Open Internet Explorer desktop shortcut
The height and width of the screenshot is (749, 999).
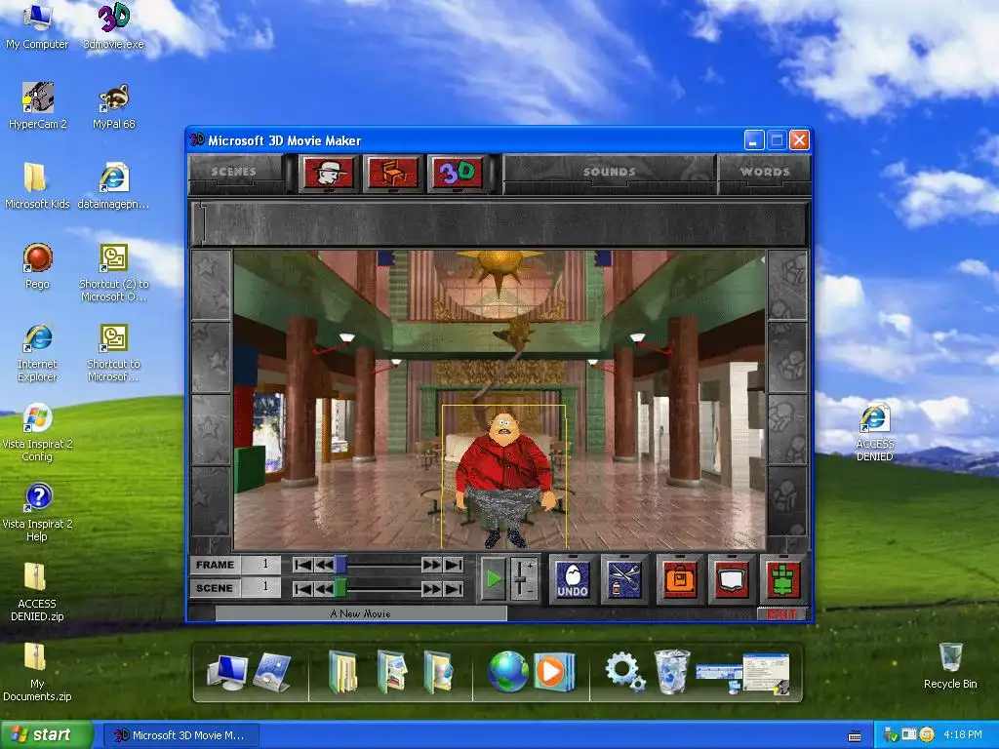(37, 352)
